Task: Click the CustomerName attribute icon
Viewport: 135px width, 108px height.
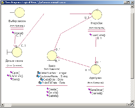Action: click(38, 76)
